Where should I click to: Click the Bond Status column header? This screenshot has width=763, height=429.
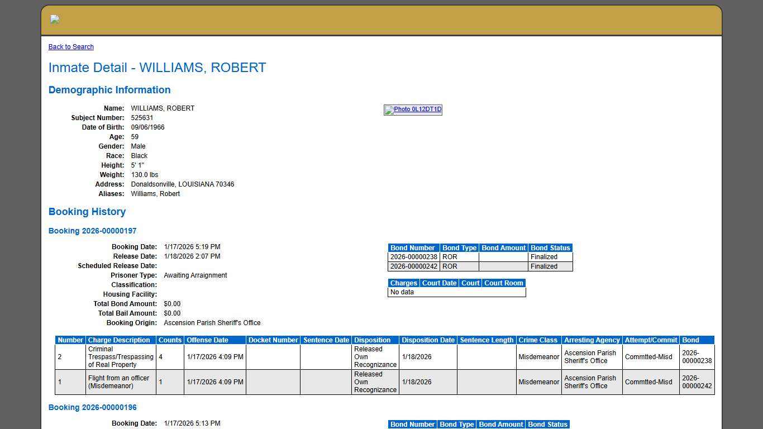[x=550, y=247]
